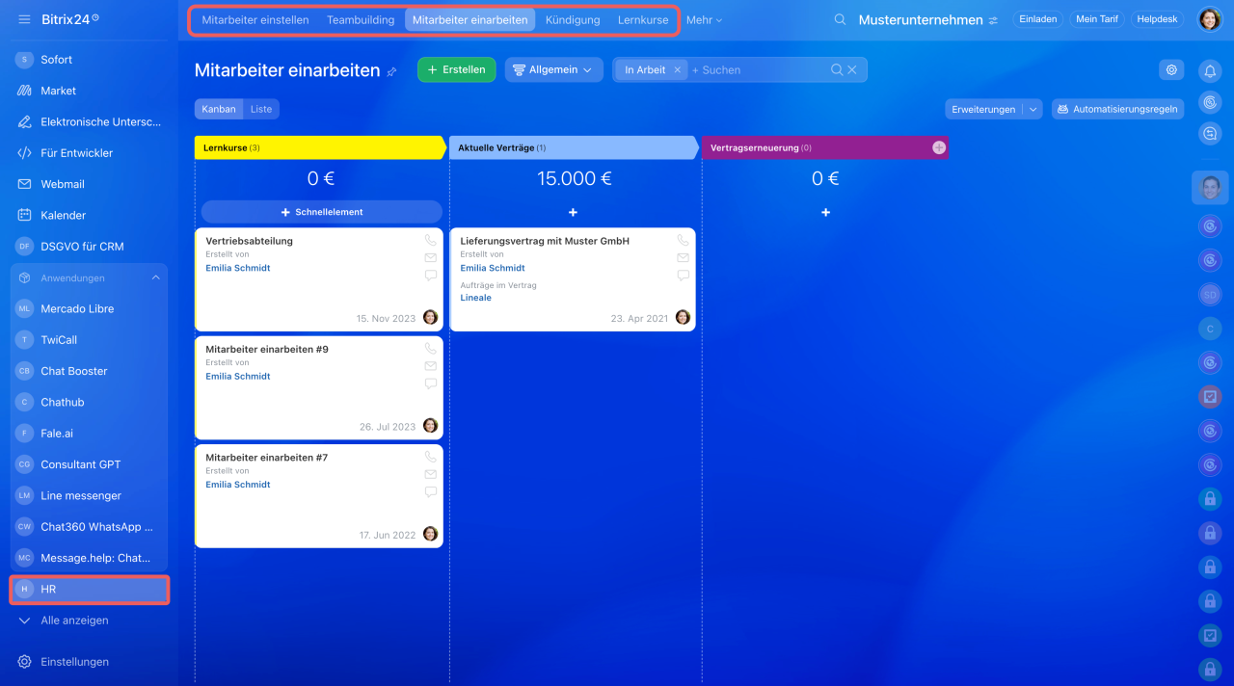Viewport: 1234px width, 686px height.
Task: Email icon on Vertriebsabteilung card
Action: [x=430, y=257]
